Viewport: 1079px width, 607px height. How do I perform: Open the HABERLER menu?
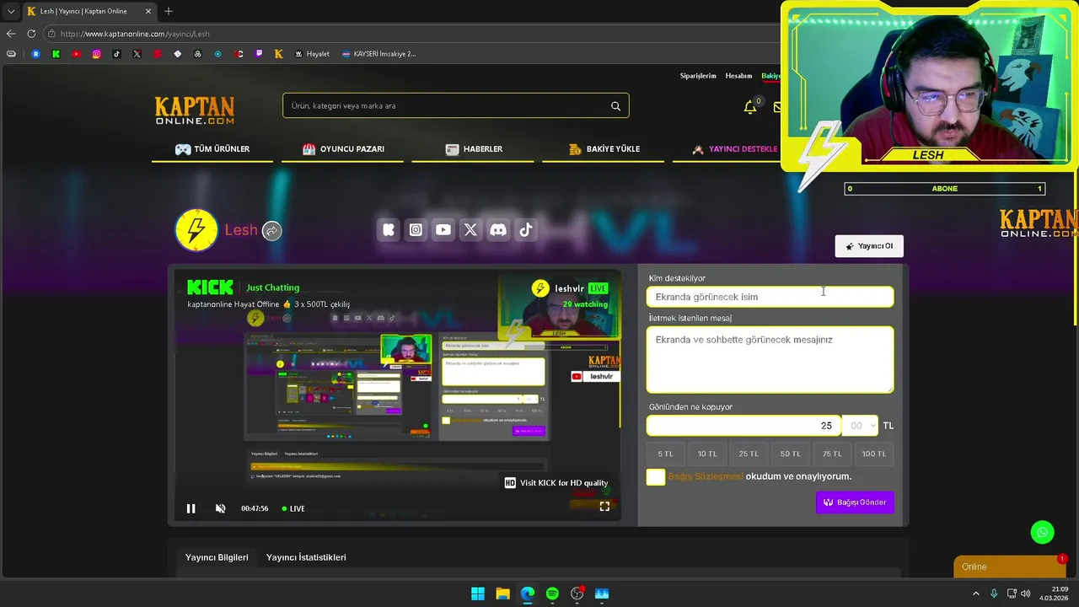point(474,149)
